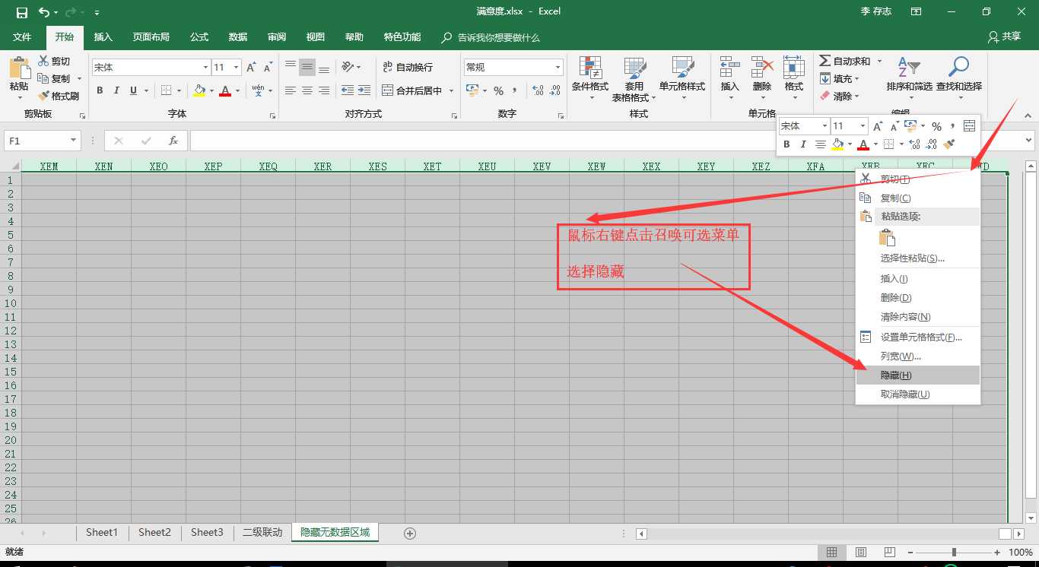This screenshot has height=567, width=1039.
Task: Toggle Italic in the ribbon font group
Action: point(116,90)
